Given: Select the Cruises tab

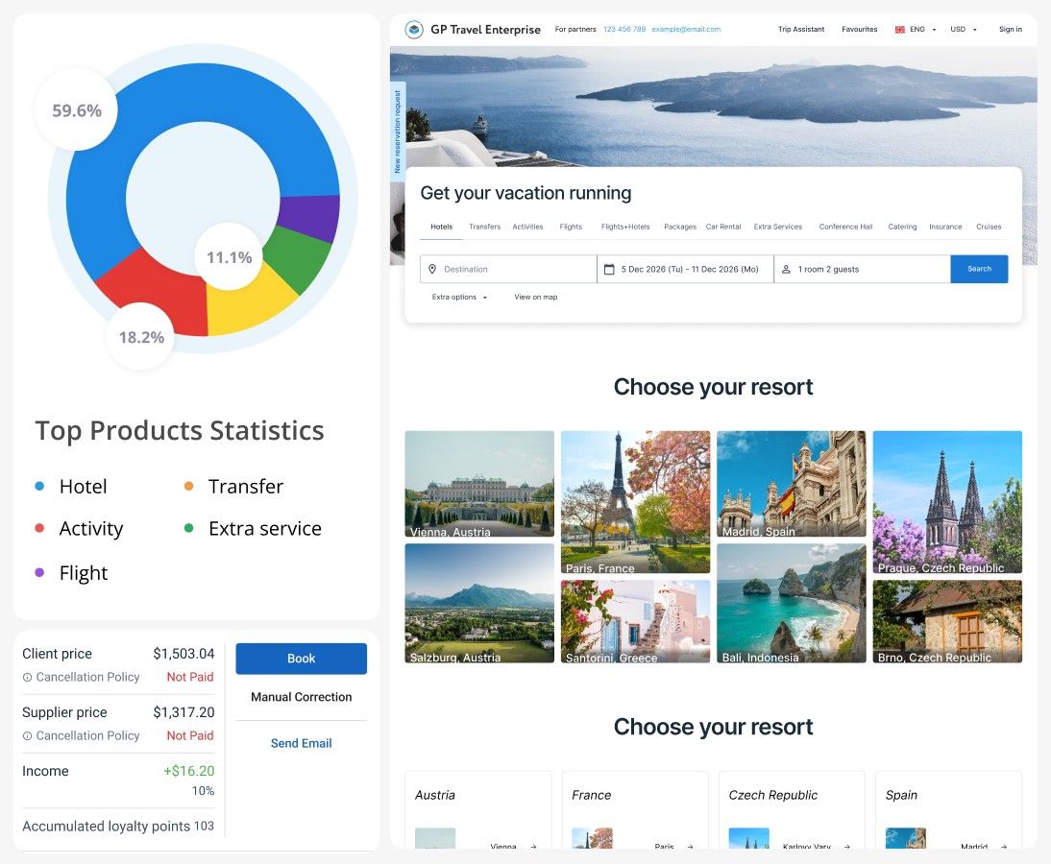Looking at the screenshot, I should click(989, 228).
